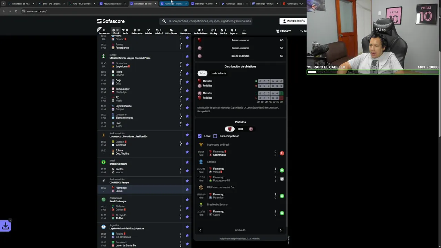Open the Tenis de Mesa sport icon
This screenshot has height=248, width=441.
pyautogui.click(x=201, y=31)
